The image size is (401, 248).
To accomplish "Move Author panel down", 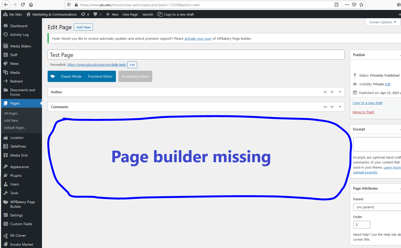I will [x=332, y=92].
